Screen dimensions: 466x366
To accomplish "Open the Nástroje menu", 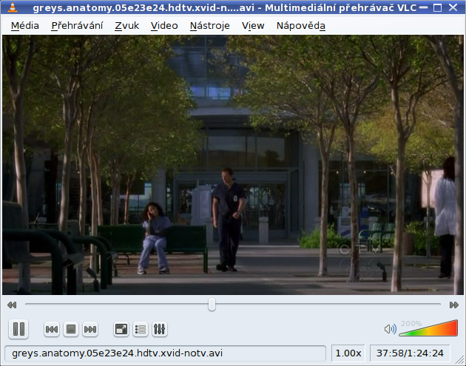I will point(210,26).
